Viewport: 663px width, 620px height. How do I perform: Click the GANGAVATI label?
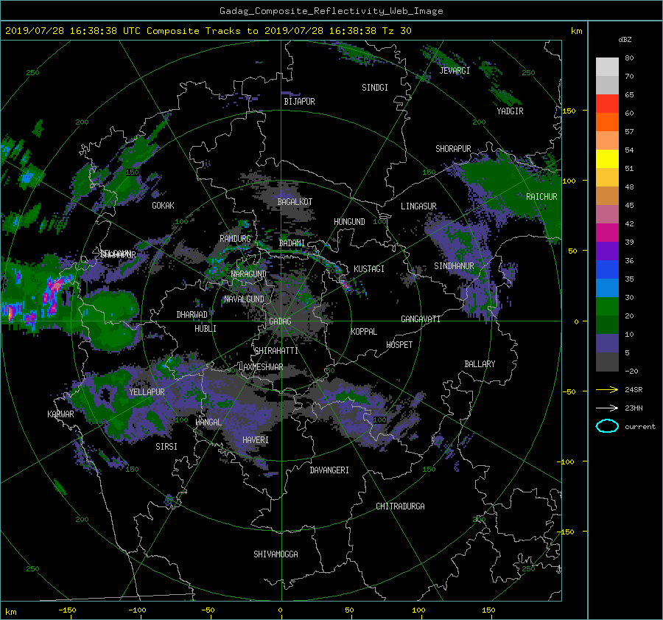pyautogui.click(x=421, y=319)
